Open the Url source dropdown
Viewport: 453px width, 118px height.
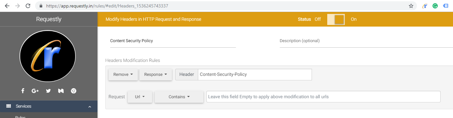click(140, 97)
